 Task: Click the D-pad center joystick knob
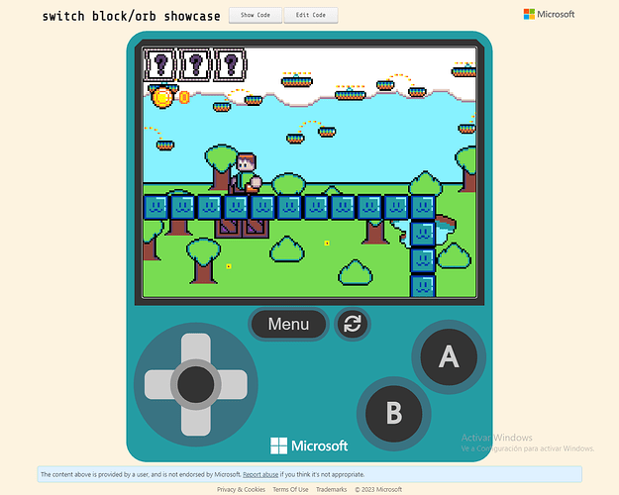coord(196,384)
